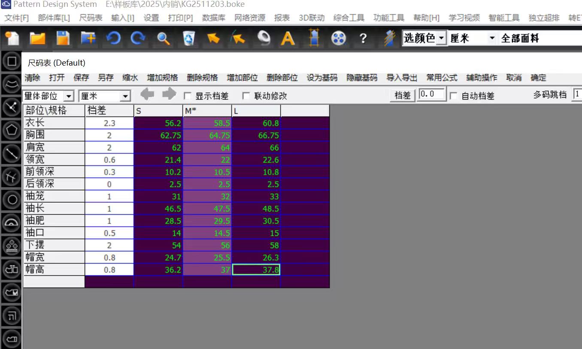Click the magnifier zoom icon

pos(163,39)
